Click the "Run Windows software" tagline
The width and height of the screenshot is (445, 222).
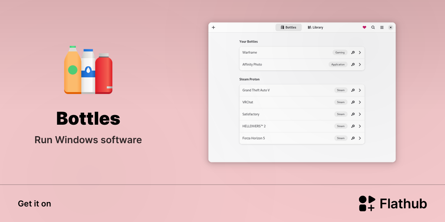pyautogui.click(x=88, y=140)
